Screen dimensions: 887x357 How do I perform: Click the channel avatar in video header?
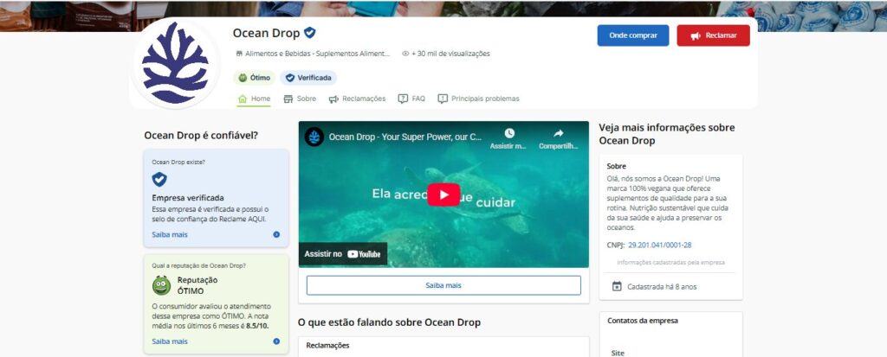coord(314,137)
